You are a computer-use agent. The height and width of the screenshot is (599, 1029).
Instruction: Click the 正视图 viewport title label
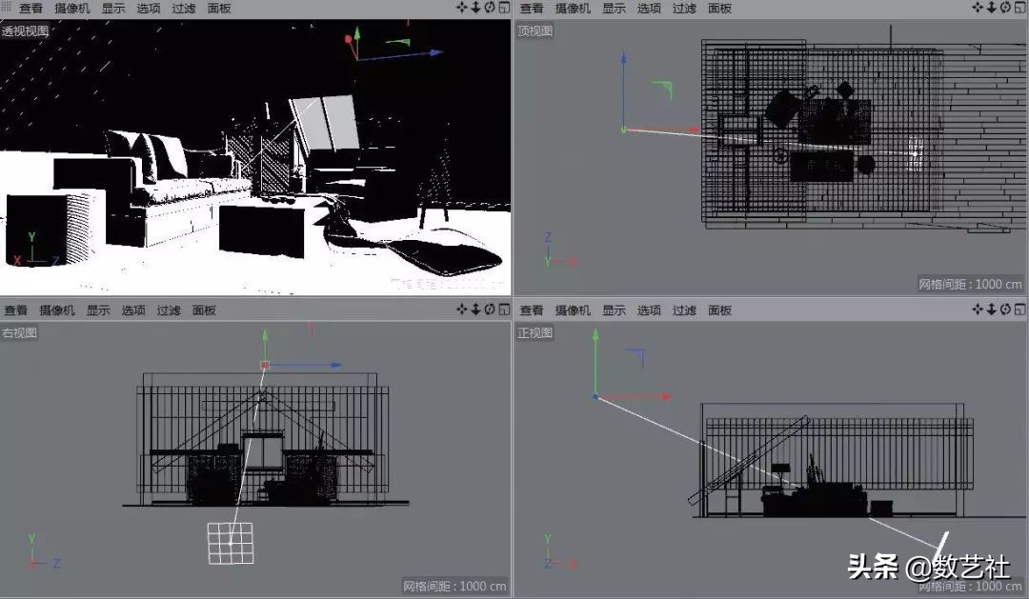535,330
